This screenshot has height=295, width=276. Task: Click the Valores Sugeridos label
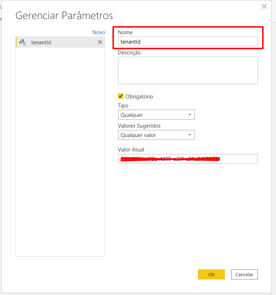(139, 126)
